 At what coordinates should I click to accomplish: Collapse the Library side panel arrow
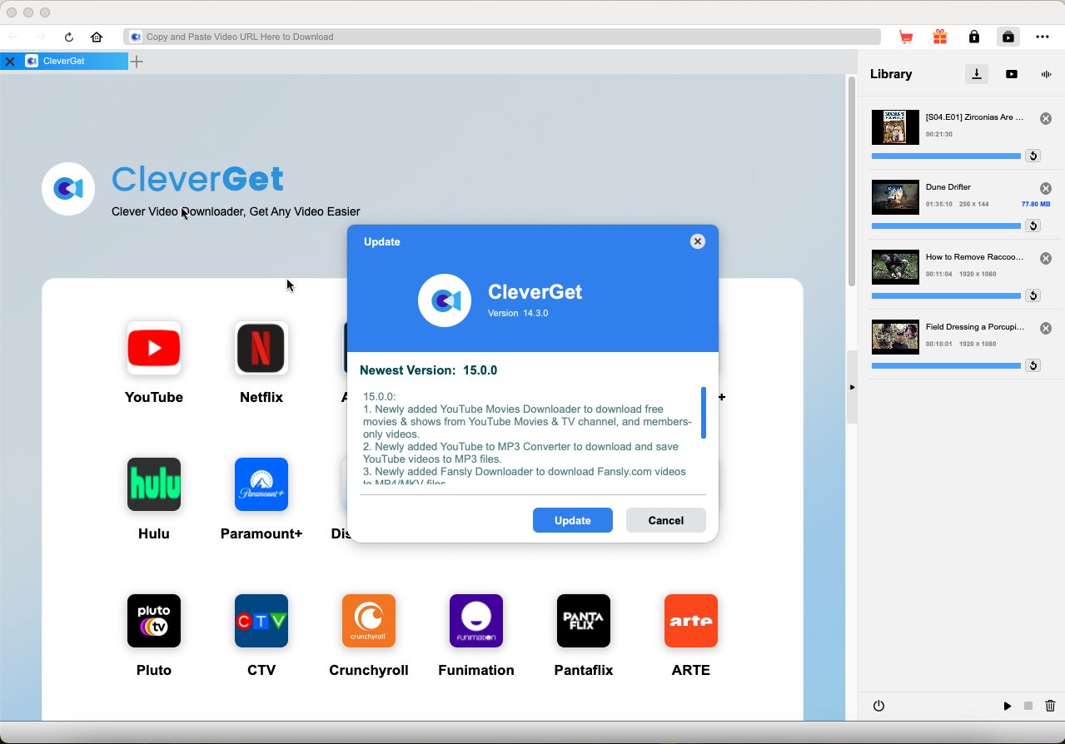852,387
